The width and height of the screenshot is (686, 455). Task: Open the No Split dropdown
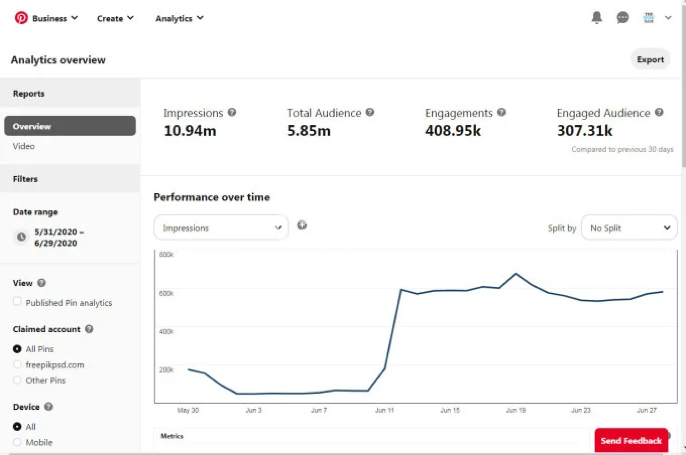point(629,227)
